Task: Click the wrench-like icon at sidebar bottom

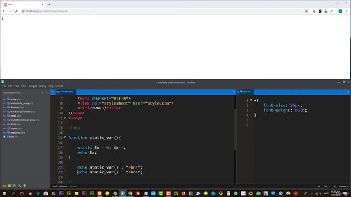Action: click(x=20, y=186)
